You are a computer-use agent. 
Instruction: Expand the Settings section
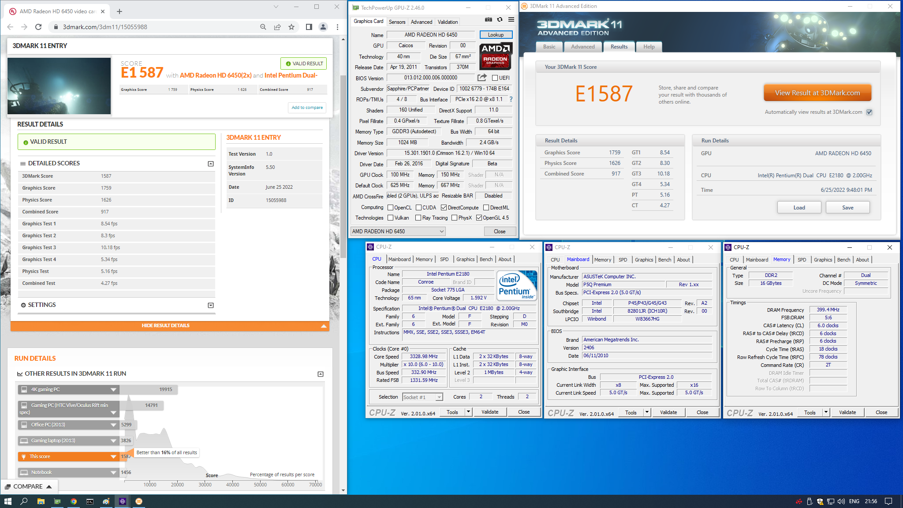coord(211,305)
